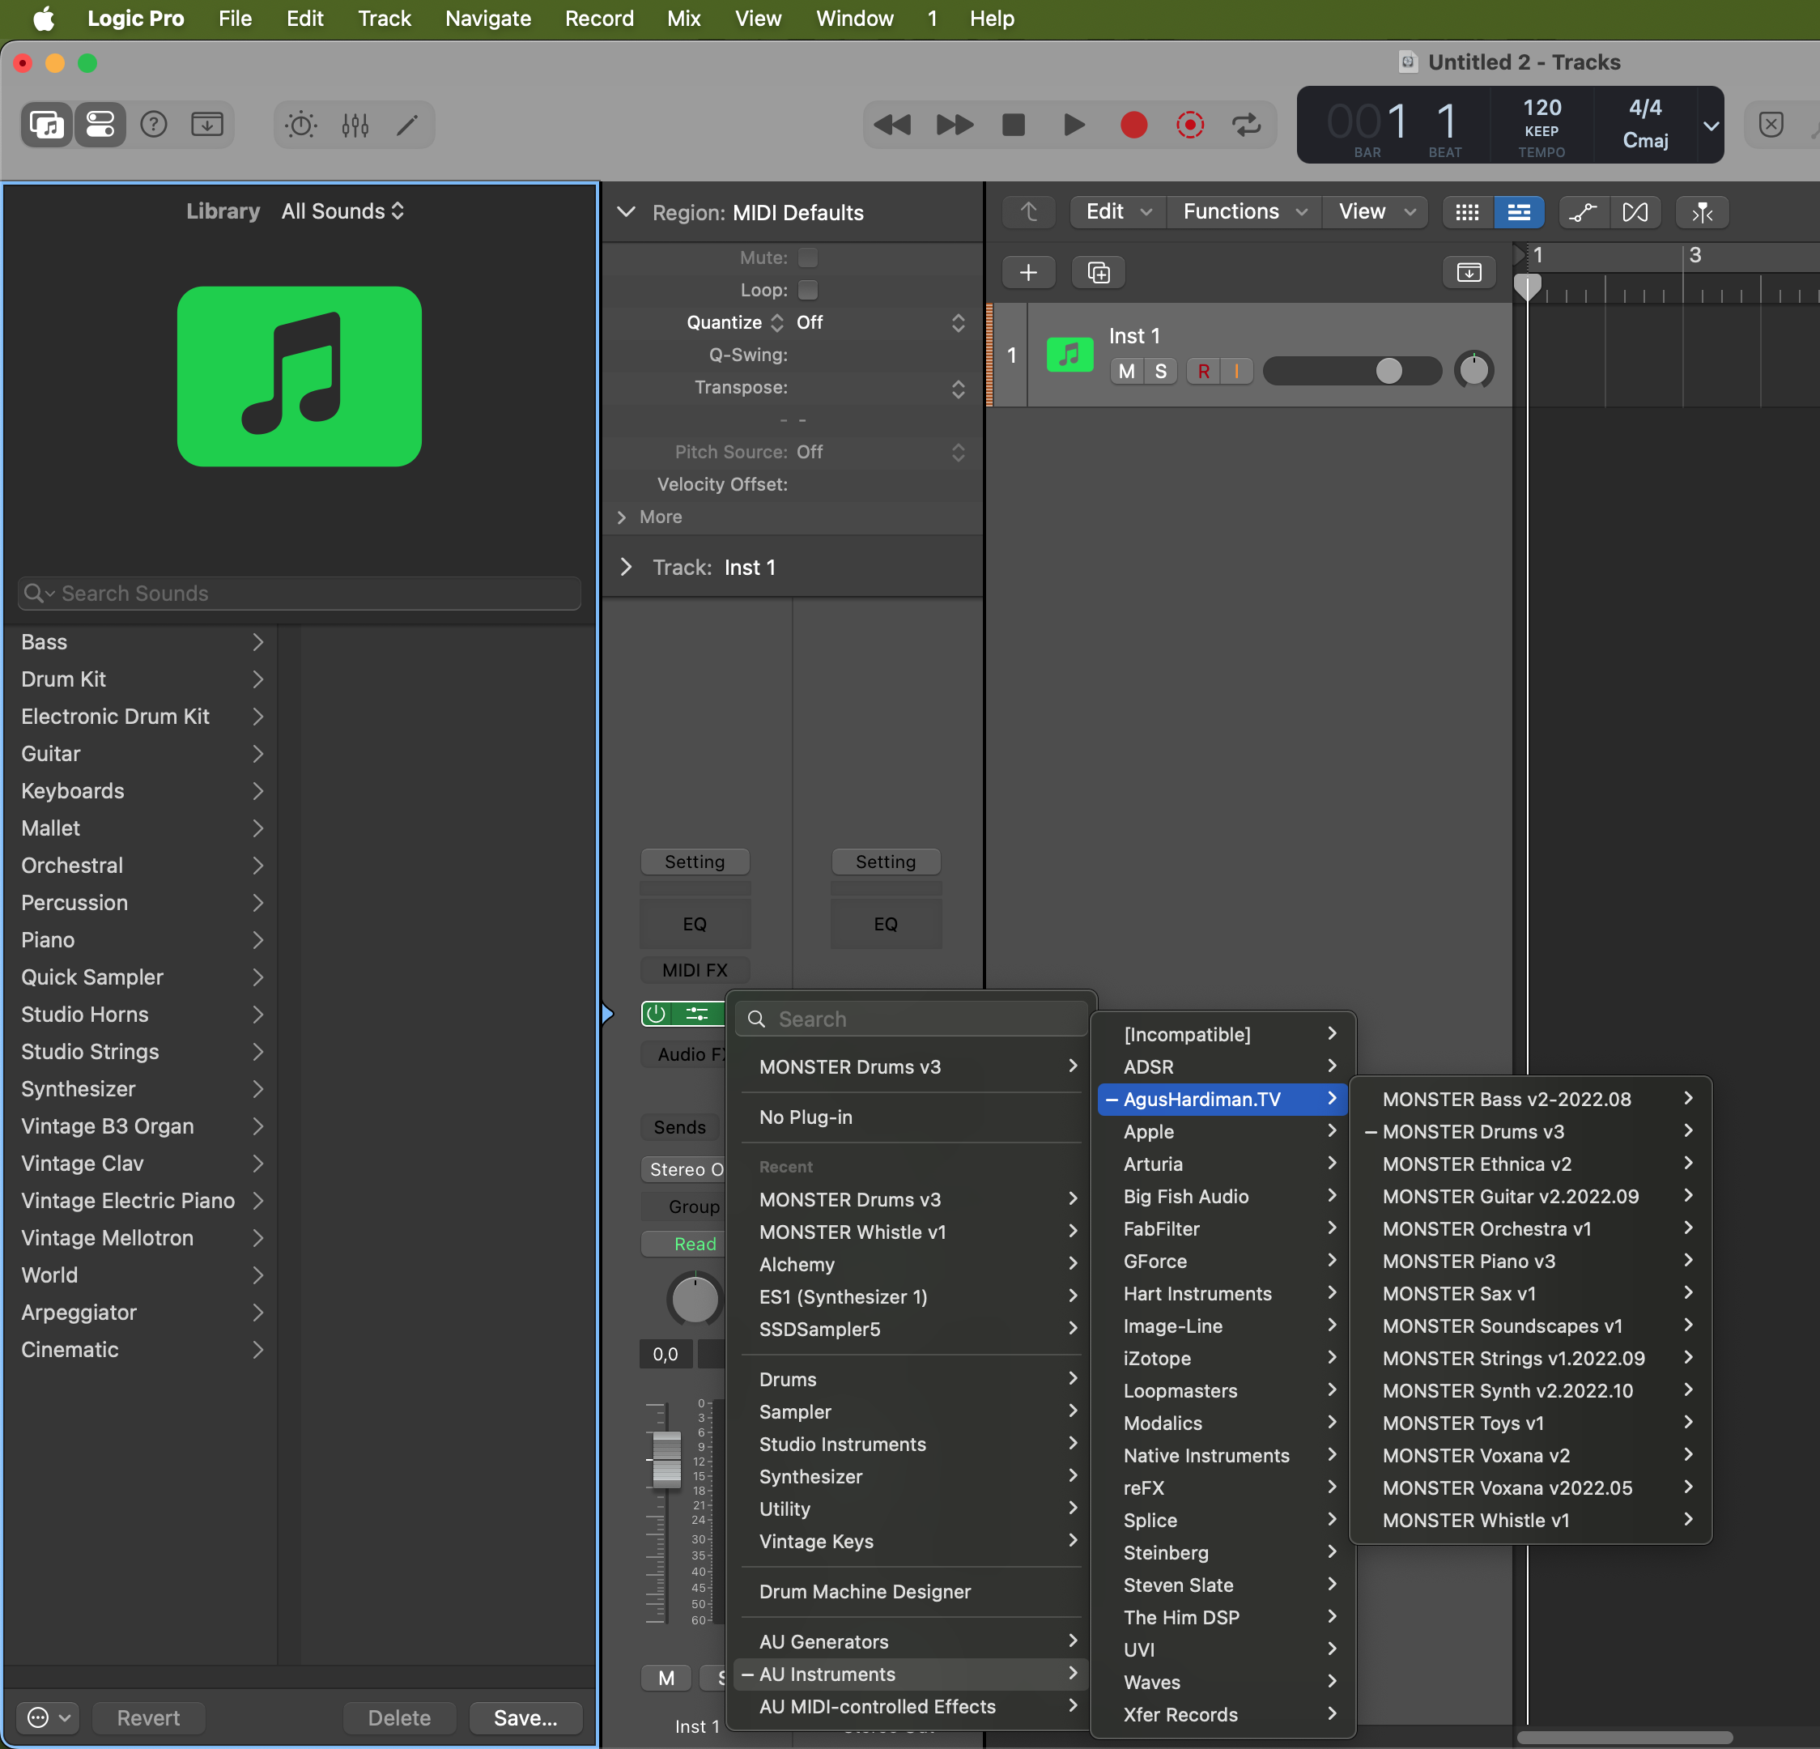
Task: Click the Sends button on channel strip
Action: [x=680, y=1126]
